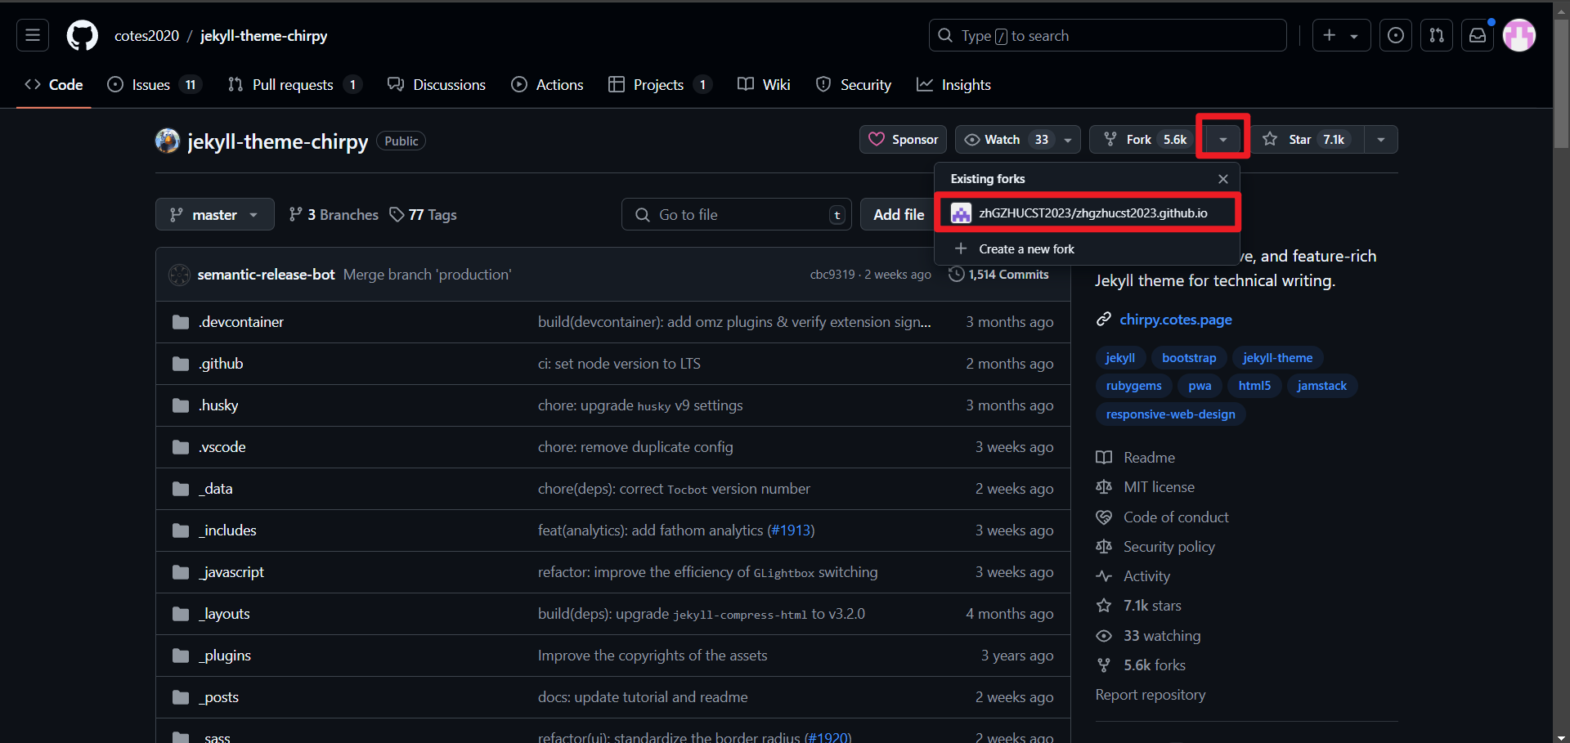Open the Readme book icon link
The image size is (1570, 743).
1104,458
